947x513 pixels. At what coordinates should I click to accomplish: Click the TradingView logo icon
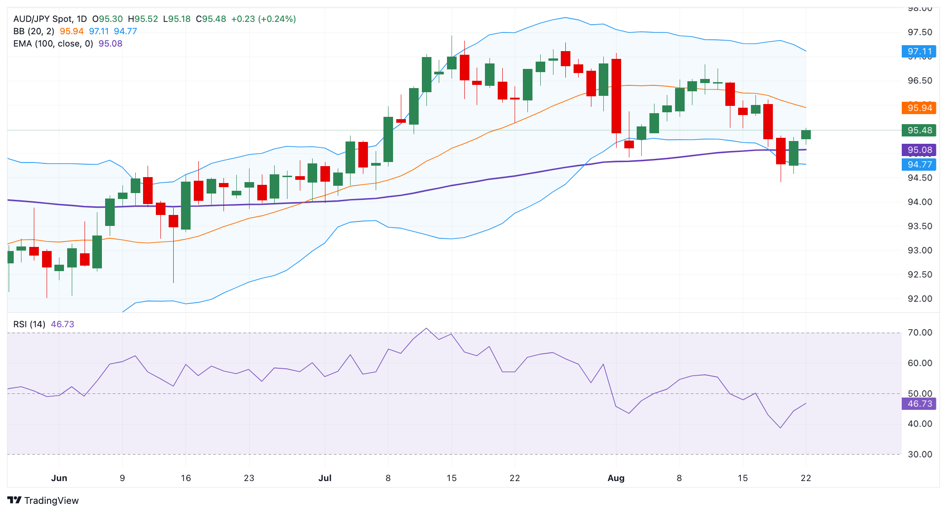click(14, 500)
